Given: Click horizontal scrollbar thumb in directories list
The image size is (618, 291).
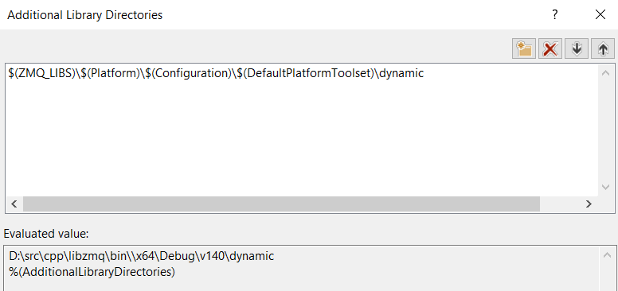Looking at the screenshot, I should point(281,204).
